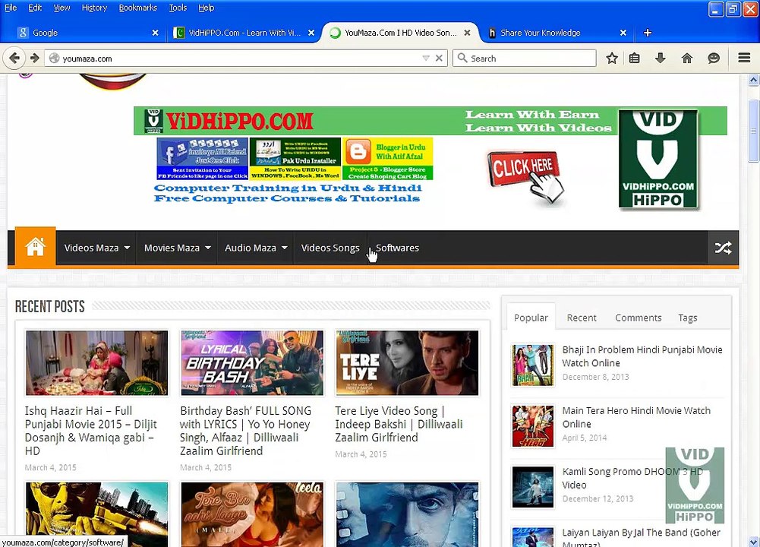Image resolution: width=760 pixels, height=547 pixels.
Task: Click the Bhaji In Problem sidebar thumbnail
Action: coord(533,365)
